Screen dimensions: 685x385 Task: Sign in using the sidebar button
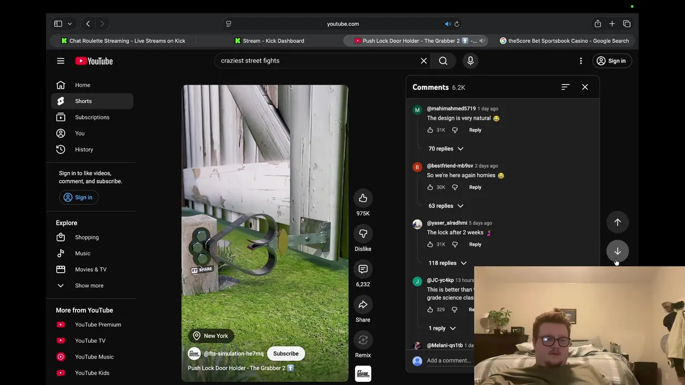click(x=78, y=197)
